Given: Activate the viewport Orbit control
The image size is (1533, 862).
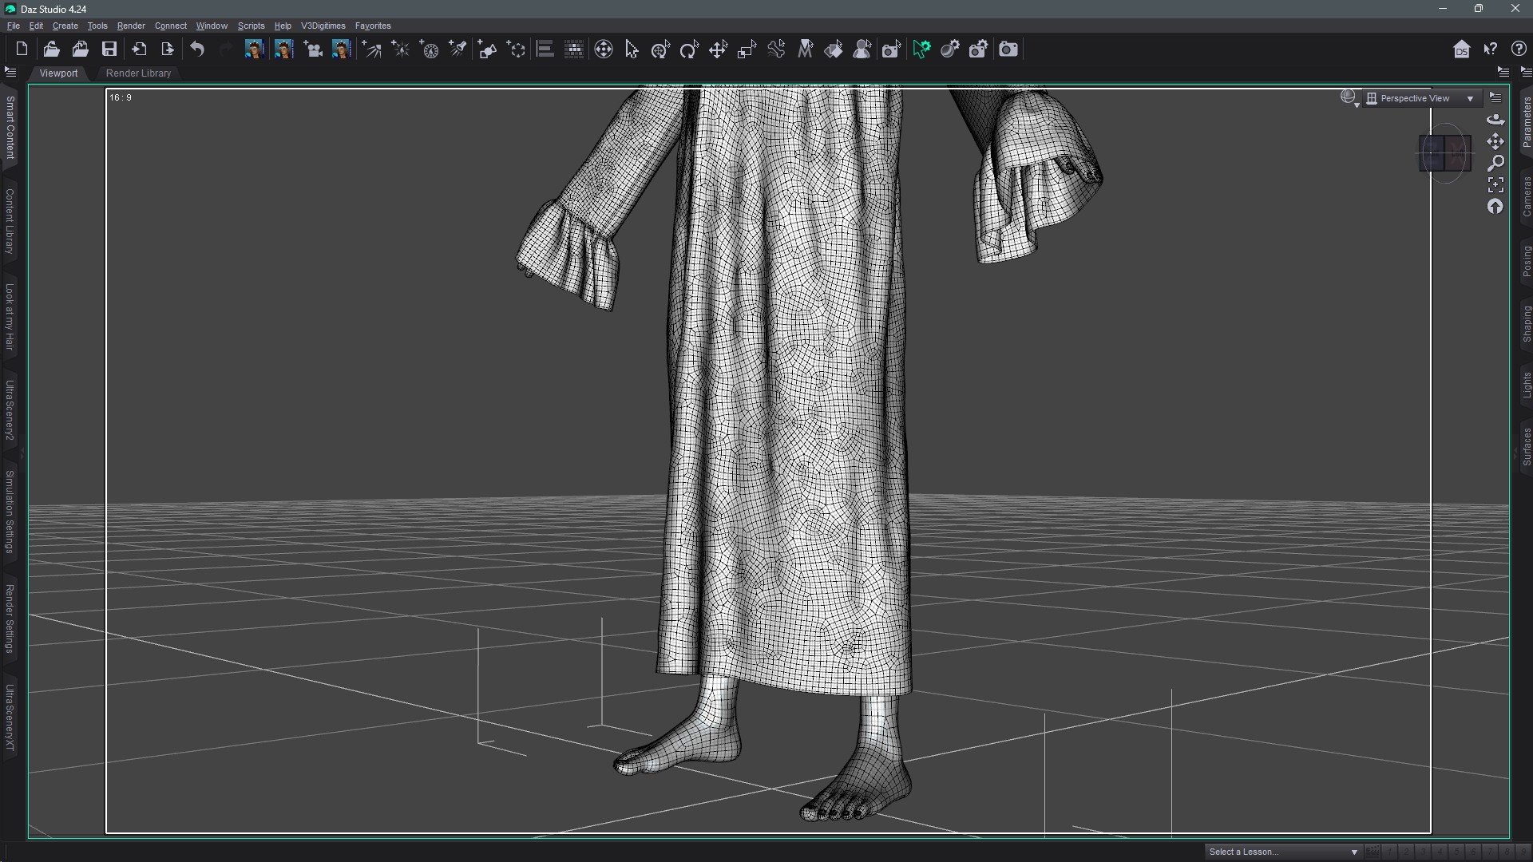Looking at the screenshot, I should tap(1495, 120).
